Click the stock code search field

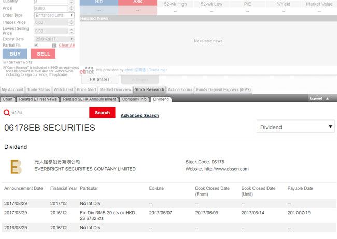coord(46,113)
